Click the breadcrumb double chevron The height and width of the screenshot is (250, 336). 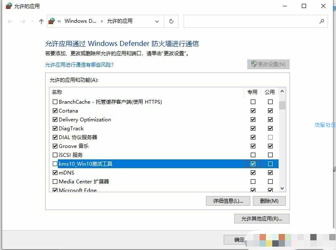coord(59,21)
